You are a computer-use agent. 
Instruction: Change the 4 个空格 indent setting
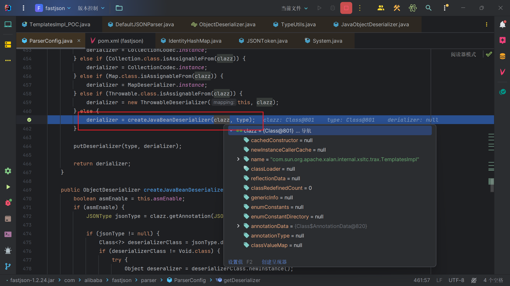(493, 280)
